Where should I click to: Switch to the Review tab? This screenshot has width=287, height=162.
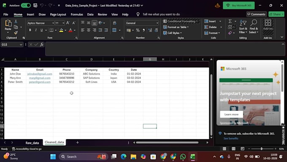pyautogui.click(x=102, y=14)
